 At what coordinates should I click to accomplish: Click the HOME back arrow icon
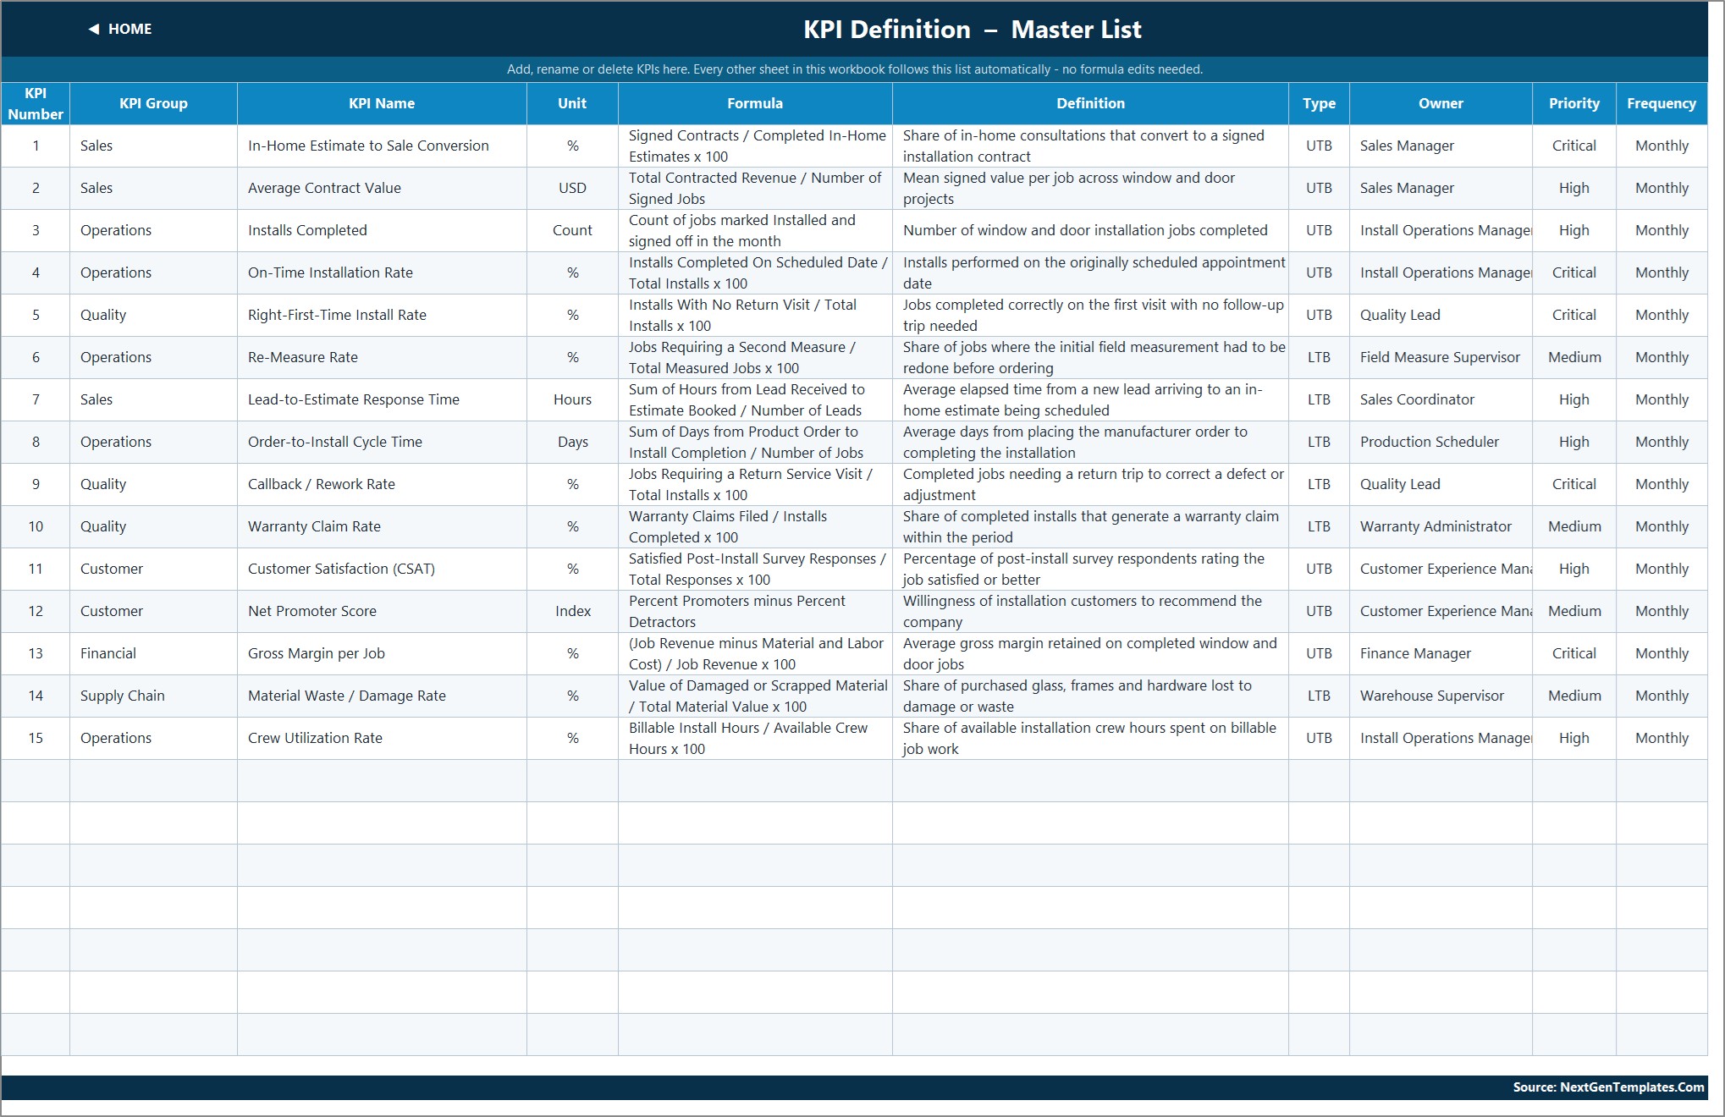pos(93,29)
